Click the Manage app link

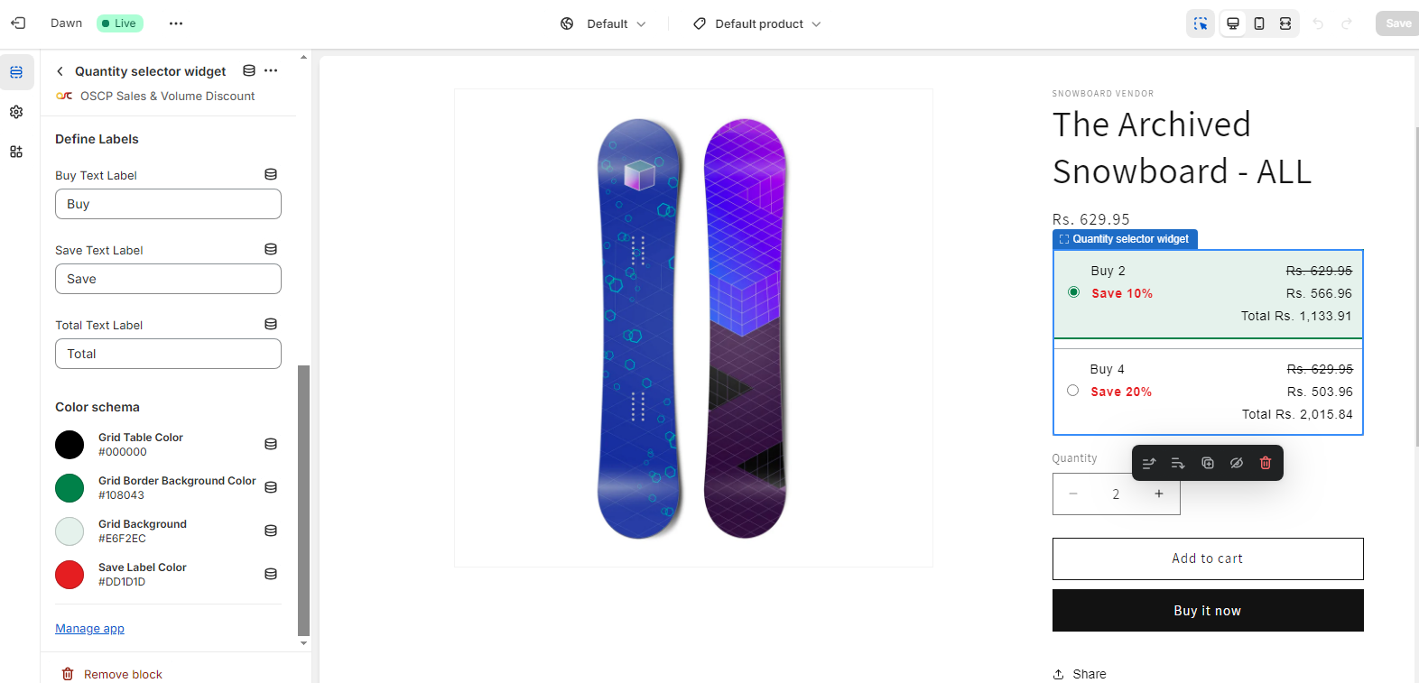tap(89, 629)
